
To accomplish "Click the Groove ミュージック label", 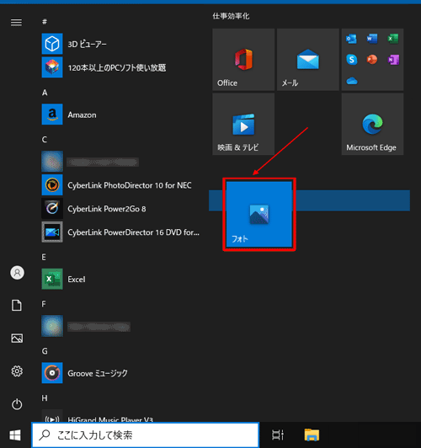I will 98,373.
